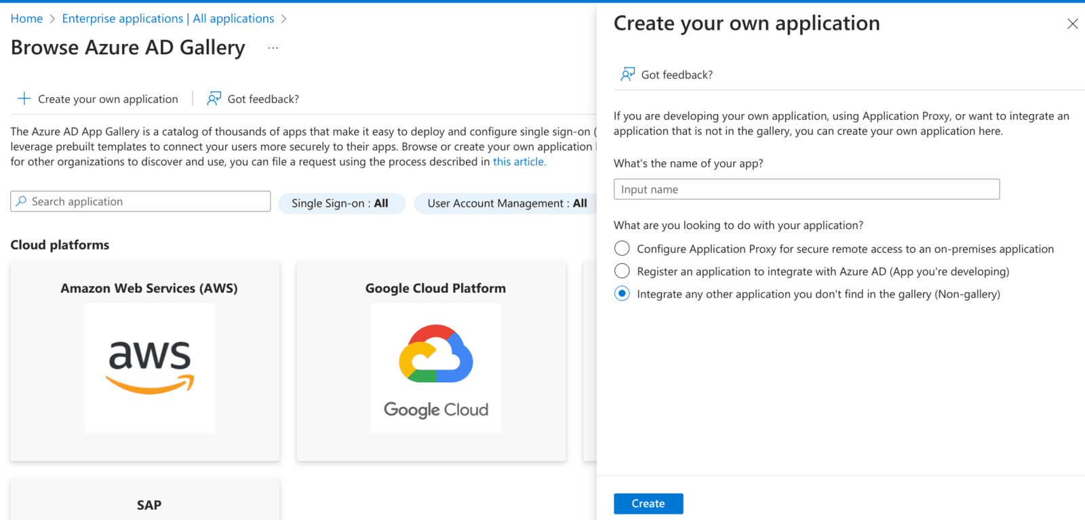Viewport: 1085px width, 520px height.
Task: Click the Cloud platforms heading
Action: (x=60, y=245)
